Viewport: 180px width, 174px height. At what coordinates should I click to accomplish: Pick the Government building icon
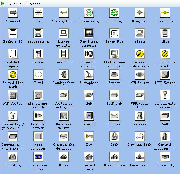pos(140,157)
